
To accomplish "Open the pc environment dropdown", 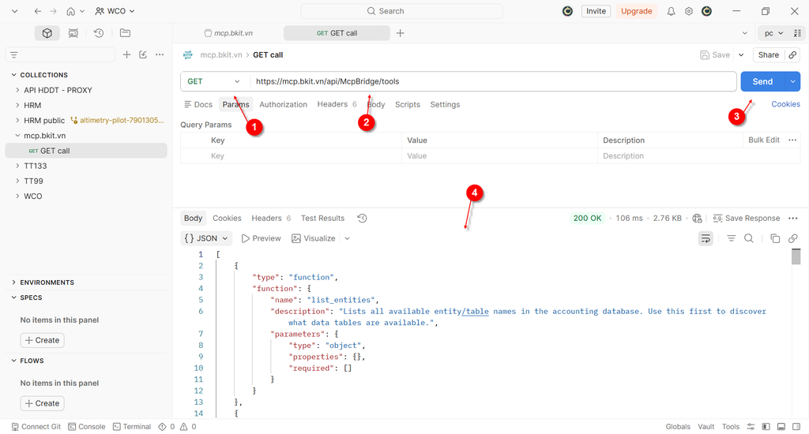I will pyautogui.click(x=773, y=33).
